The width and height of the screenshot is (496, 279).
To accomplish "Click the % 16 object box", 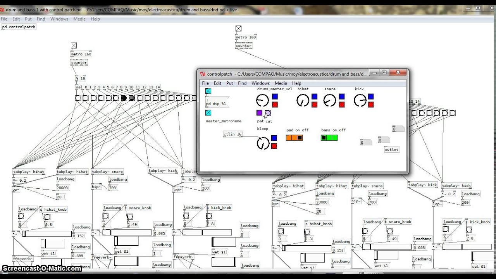I will 81,78.
